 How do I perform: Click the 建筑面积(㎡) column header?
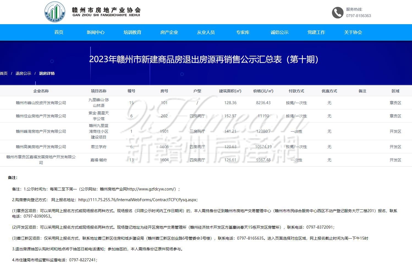(230, 91)
